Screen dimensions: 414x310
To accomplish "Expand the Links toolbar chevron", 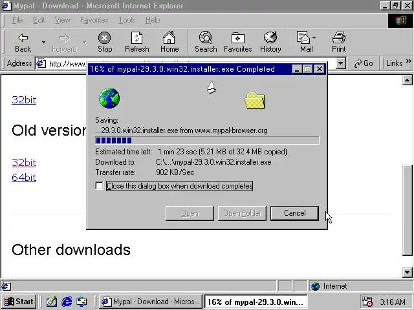I will (x=409, y=61).
